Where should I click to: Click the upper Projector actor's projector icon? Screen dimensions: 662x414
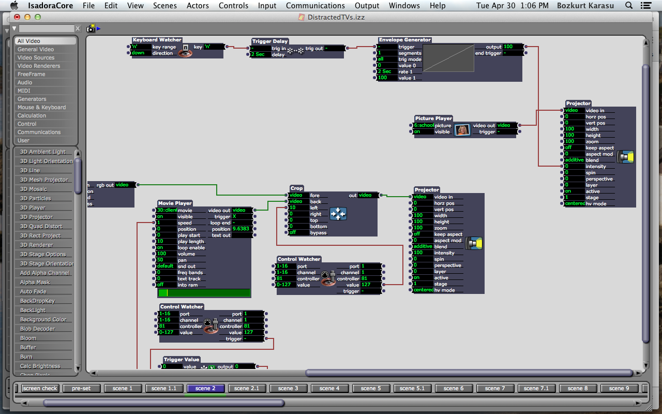[626, 157]
